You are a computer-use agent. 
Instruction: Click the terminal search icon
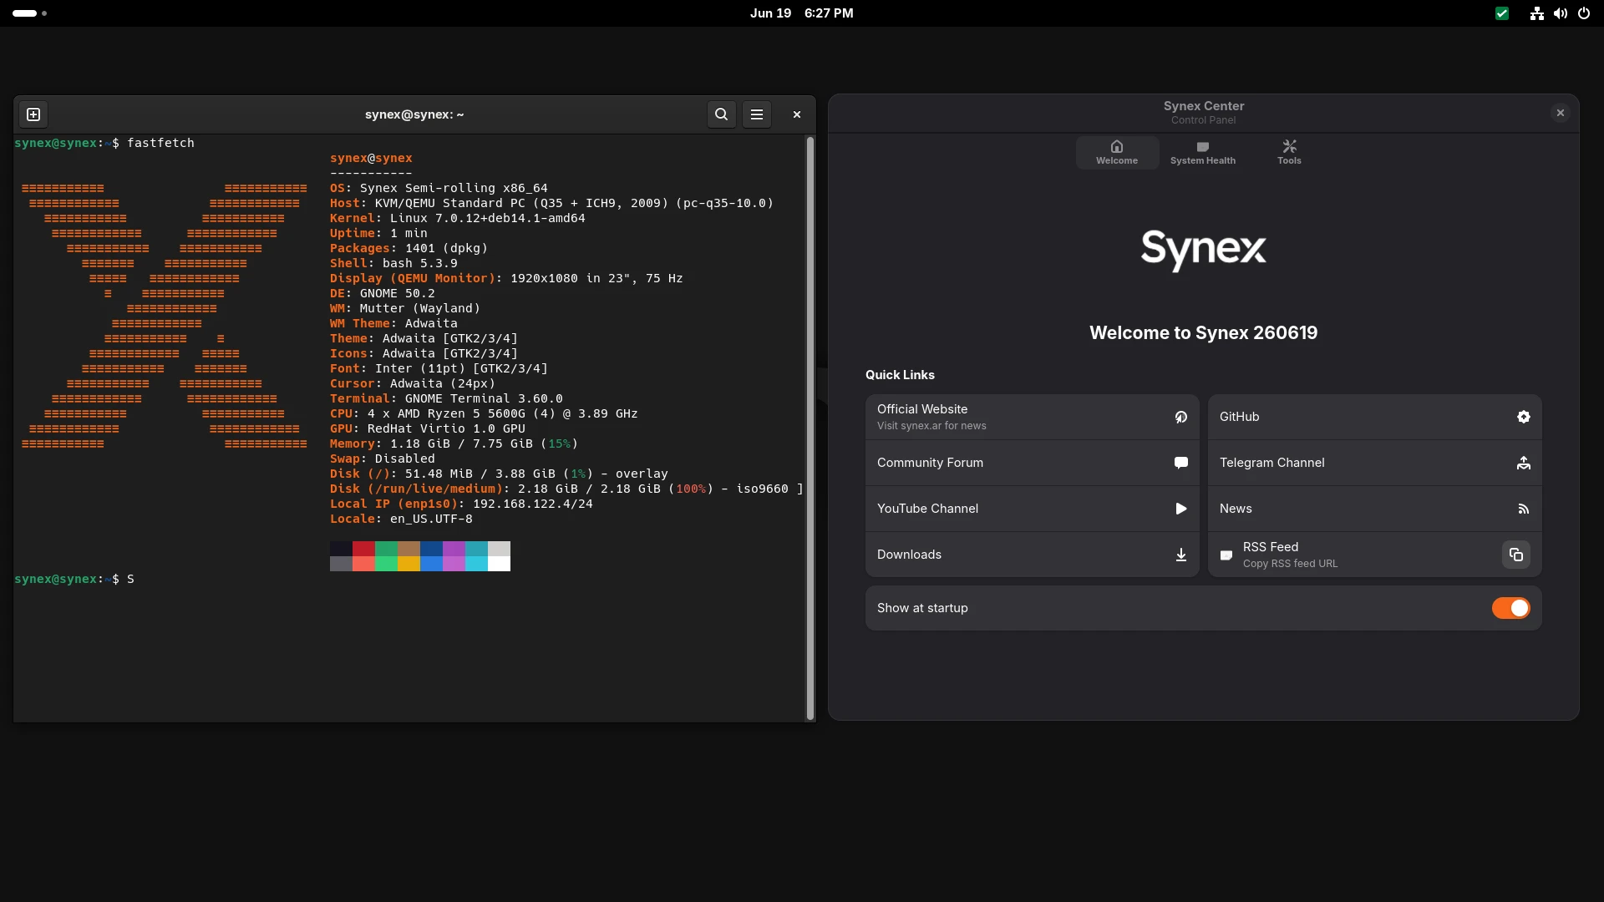(x=721, y=114)
